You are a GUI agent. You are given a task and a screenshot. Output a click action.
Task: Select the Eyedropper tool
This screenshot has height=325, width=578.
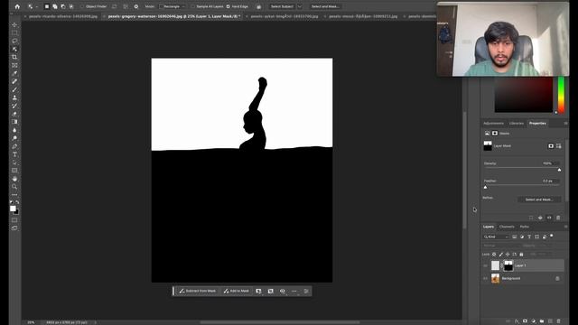point(14,73)
